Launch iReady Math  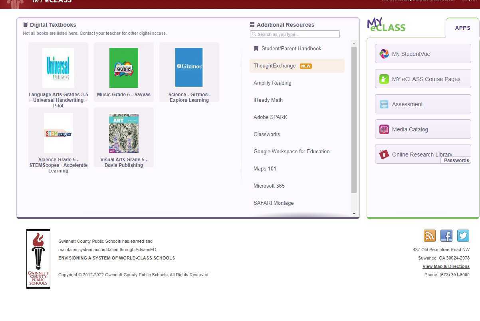pyautogui.click(x=268, y=100)
